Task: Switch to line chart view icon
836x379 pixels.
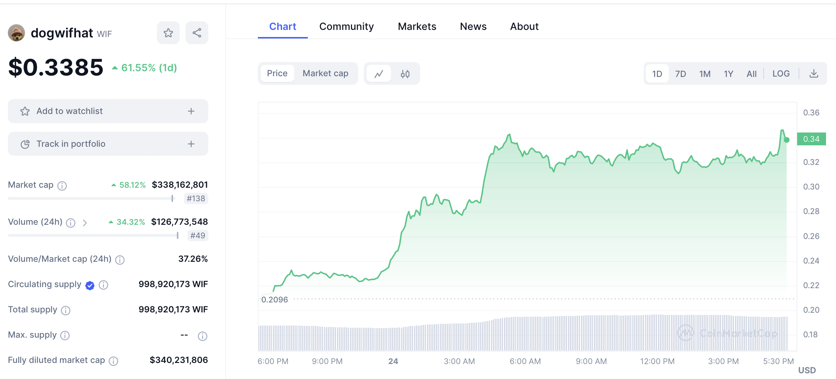Action: click(379, 74)
